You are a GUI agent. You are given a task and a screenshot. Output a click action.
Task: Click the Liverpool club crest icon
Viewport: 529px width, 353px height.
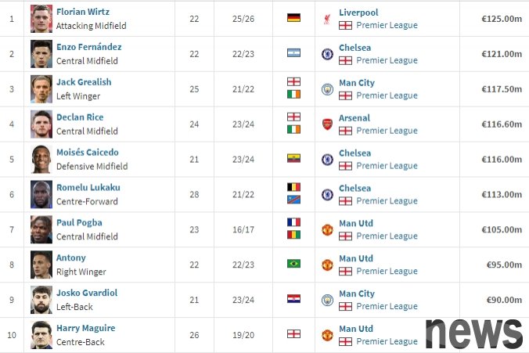pyautogui.click(x=327, y=19)
